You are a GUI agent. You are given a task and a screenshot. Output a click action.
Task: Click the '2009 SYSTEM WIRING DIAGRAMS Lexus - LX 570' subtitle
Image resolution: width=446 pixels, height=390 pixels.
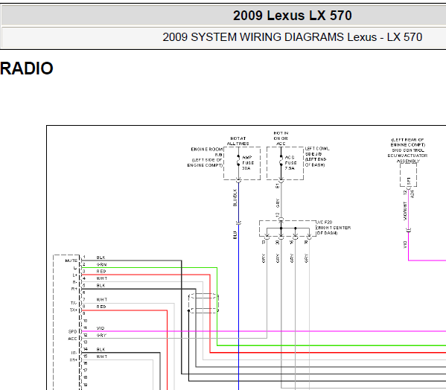point(292,37)
